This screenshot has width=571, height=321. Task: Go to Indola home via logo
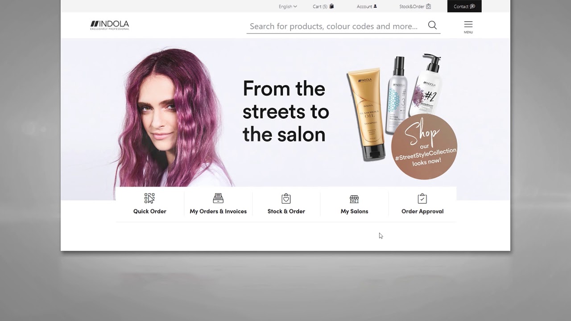coord(110,25)
